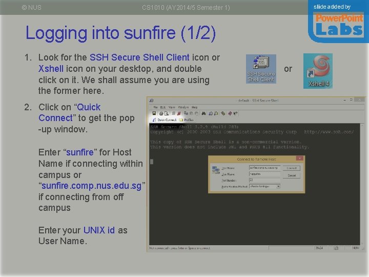This screenshot has width=369, height=277.
Task: Click the Host Name input field
Action: point(265,168)
